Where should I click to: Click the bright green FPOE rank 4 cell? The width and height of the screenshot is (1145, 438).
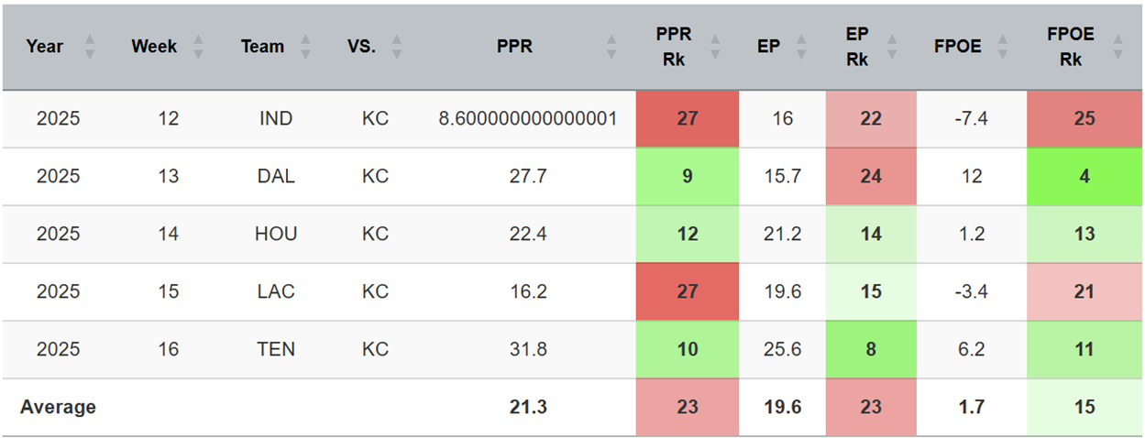[1084, 176]
